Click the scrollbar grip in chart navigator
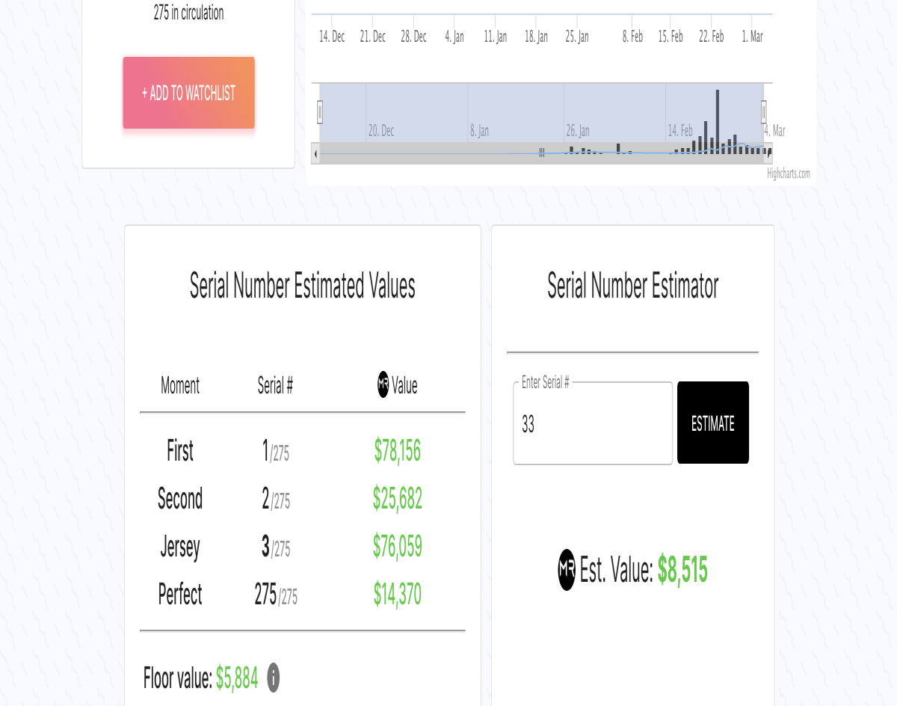The width and height of the screenshot is (897, 706). pyautogui.click(x=542, y=153)
